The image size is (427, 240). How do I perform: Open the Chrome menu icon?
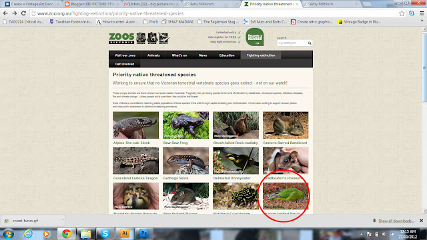(x=422, y=13)
